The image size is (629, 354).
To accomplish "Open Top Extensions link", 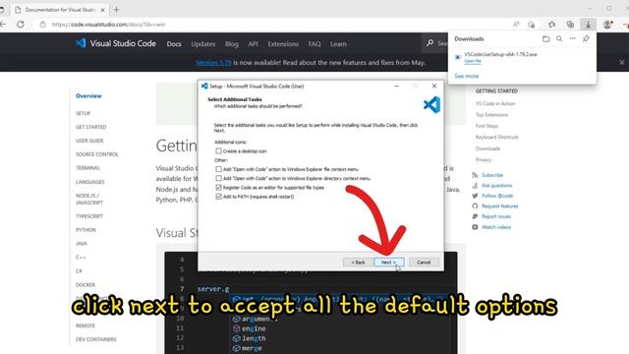I will point(491,114).
